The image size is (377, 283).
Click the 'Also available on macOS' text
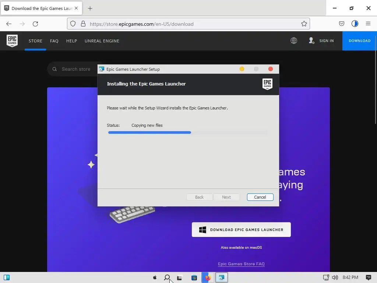click(241, 247)
